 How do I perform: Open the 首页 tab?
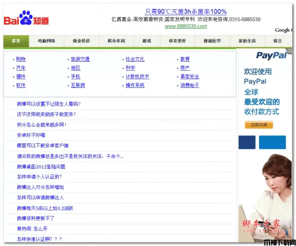pos(16,41)
